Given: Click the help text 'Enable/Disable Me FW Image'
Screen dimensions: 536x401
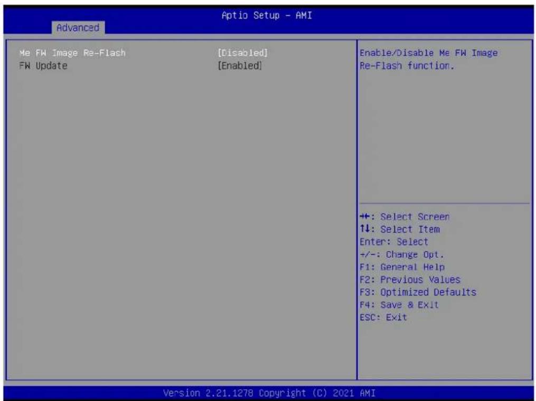Looking at the screenshot, I should point(429,53).
